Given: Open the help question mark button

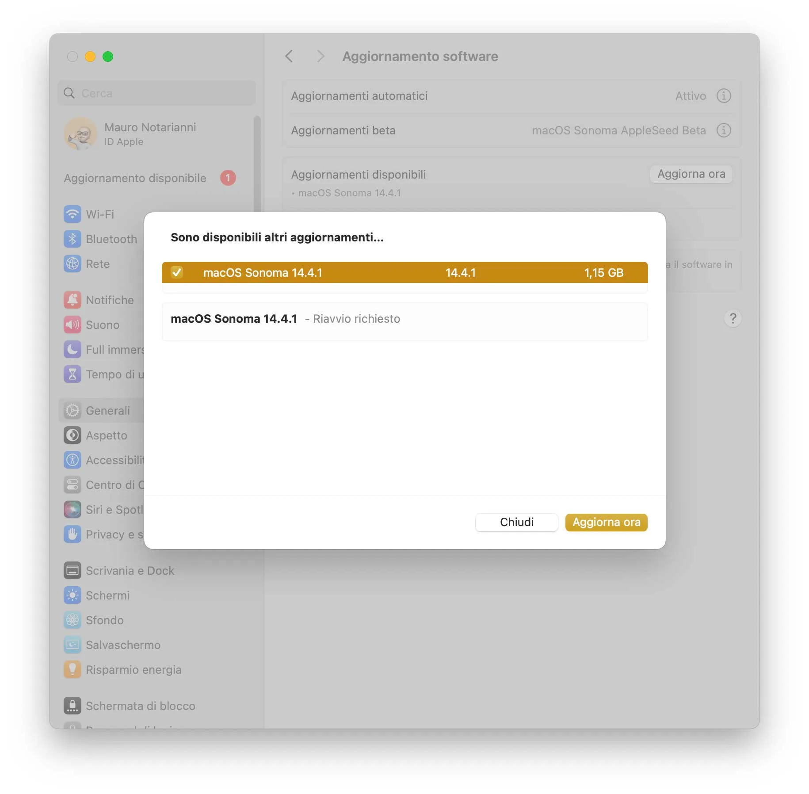Looking at the screenshot, I should tap(733, 318).
